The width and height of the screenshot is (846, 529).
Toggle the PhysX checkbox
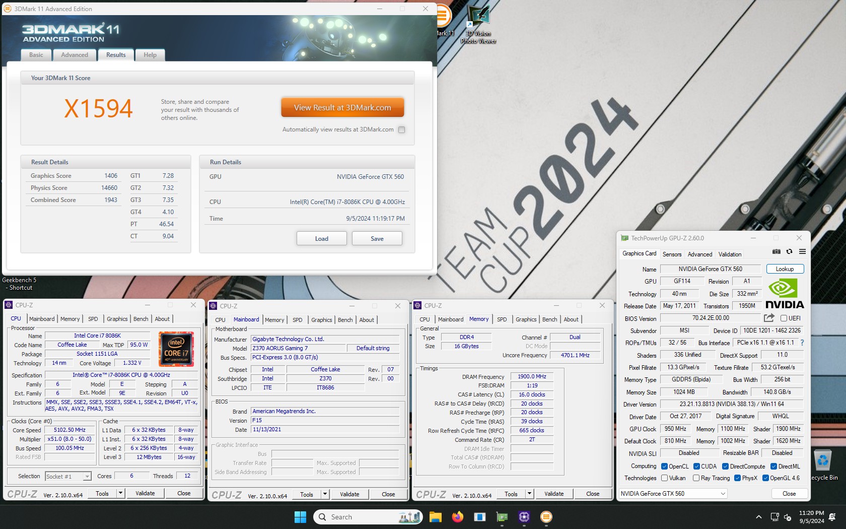(737, 478)
